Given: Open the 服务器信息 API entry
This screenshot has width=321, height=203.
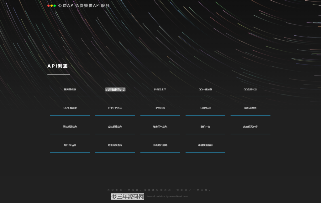Looking at the screenshot, I should click(70, 89).
